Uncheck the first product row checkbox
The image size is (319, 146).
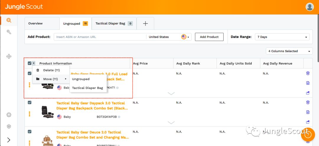pos(30,73)
